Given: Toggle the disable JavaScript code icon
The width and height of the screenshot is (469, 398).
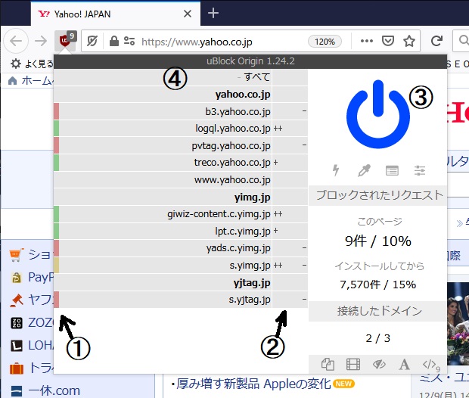Looking at the screenshot, I should point(430,365).
